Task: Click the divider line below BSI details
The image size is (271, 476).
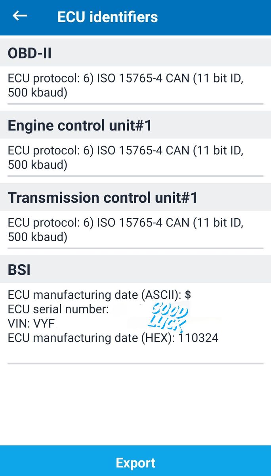Action: pos(135,363)
